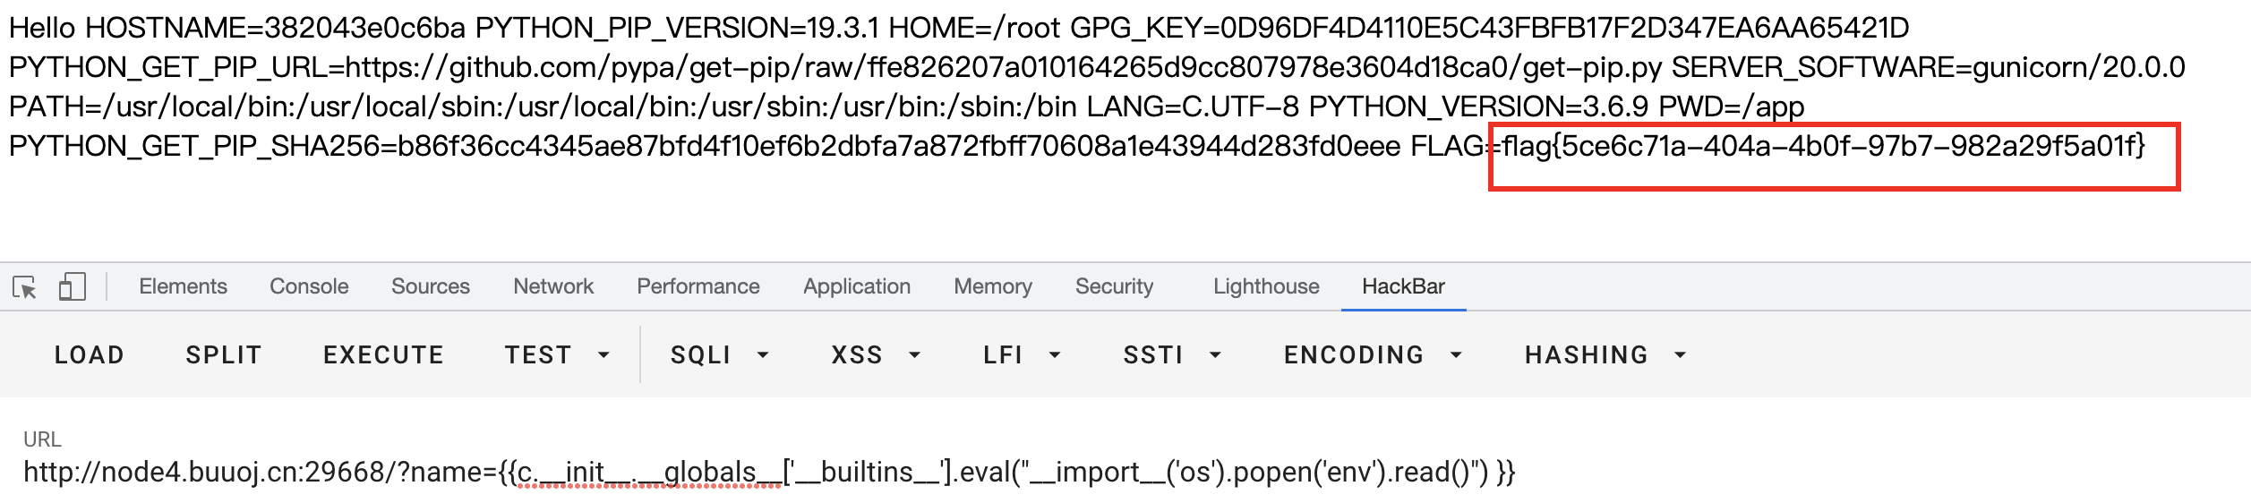Toggle the device toolbar icon
Screen dimensions: 2251x503
(x=72, y=287)
